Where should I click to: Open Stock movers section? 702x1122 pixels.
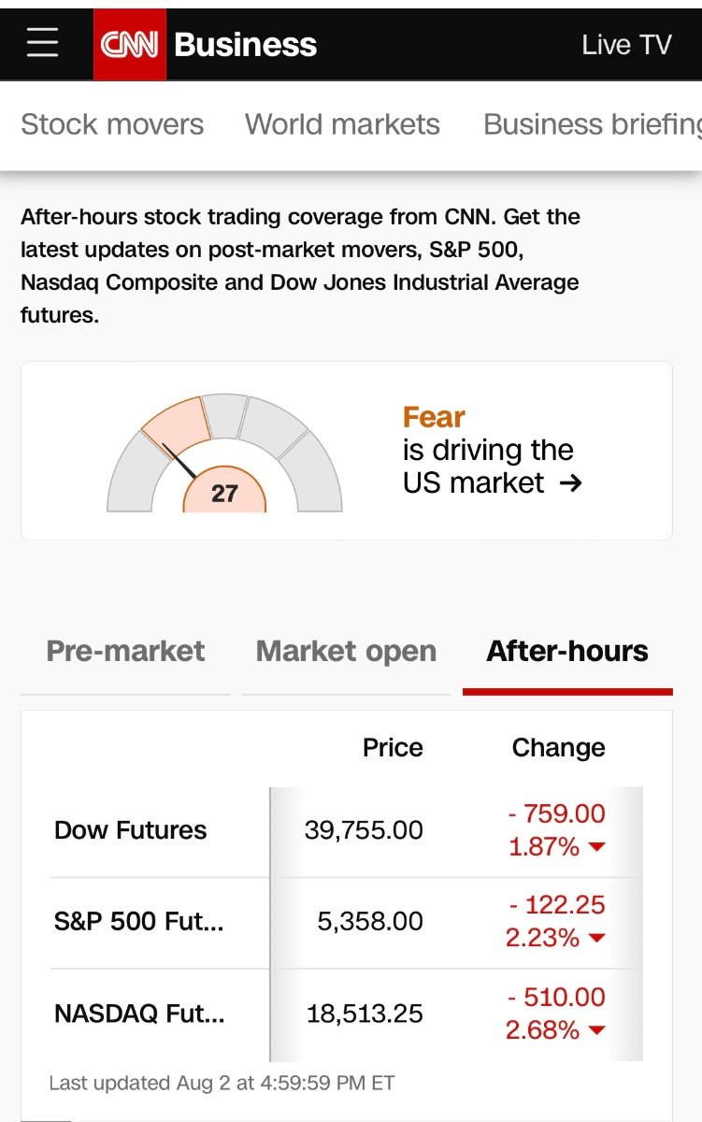coord(112,124)
